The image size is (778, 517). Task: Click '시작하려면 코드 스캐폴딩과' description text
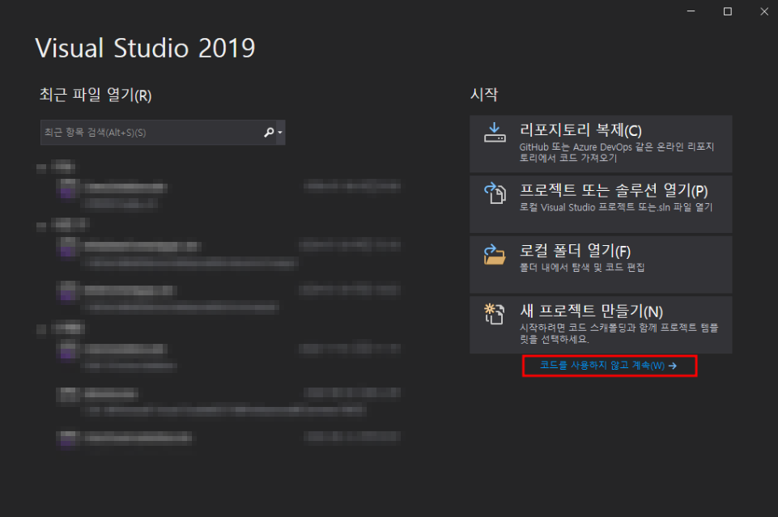click(x=619, y=333)
